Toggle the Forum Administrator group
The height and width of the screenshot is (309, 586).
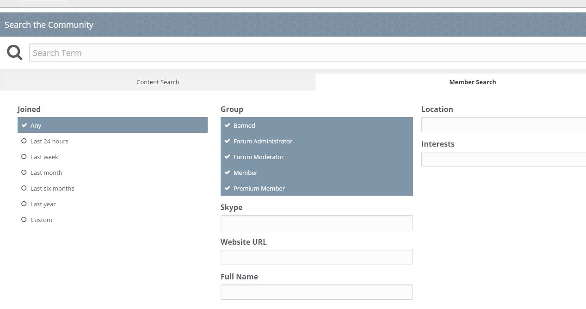(x=317, y=141)
